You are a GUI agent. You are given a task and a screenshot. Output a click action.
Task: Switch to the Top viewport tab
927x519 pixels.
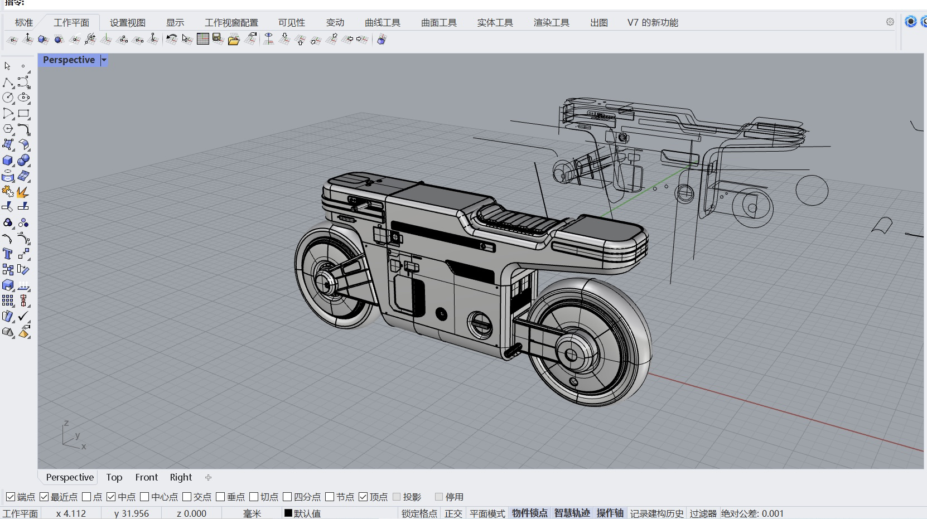(114, 477)
